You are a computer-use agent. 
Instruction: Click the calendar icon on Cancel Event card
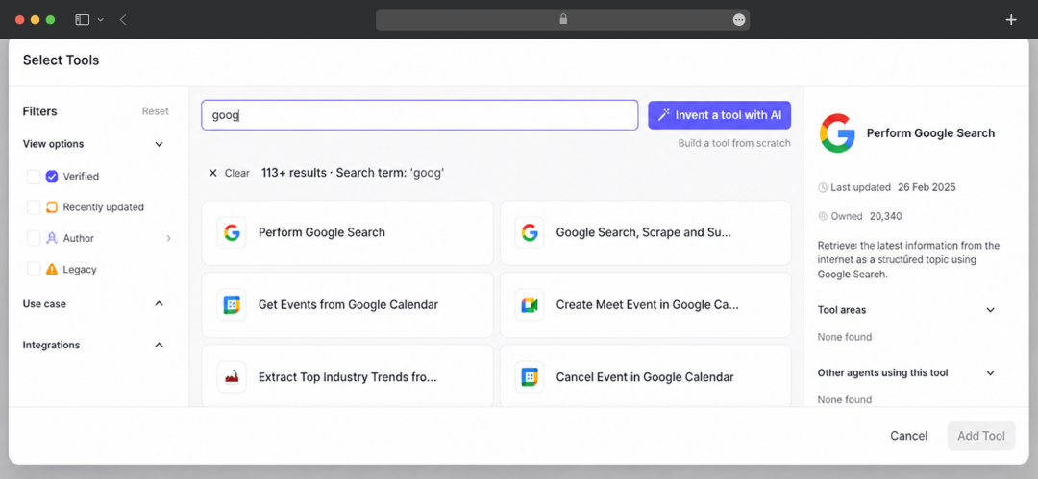click(529, 377)
